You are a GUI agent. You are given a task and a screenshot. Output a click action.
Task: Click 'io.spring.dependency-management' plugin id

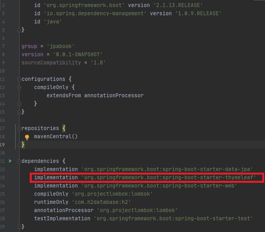point(95,14)
